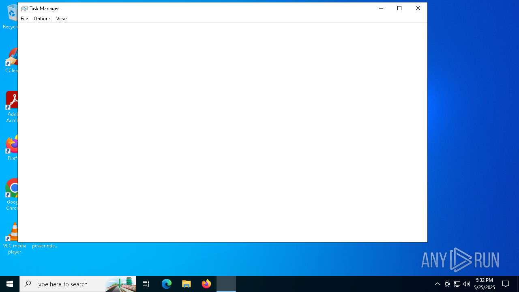Select the CCleaner desktop shortcut
Screen dimensions: 519x292
pyautogui.click(x=12, y=61)
